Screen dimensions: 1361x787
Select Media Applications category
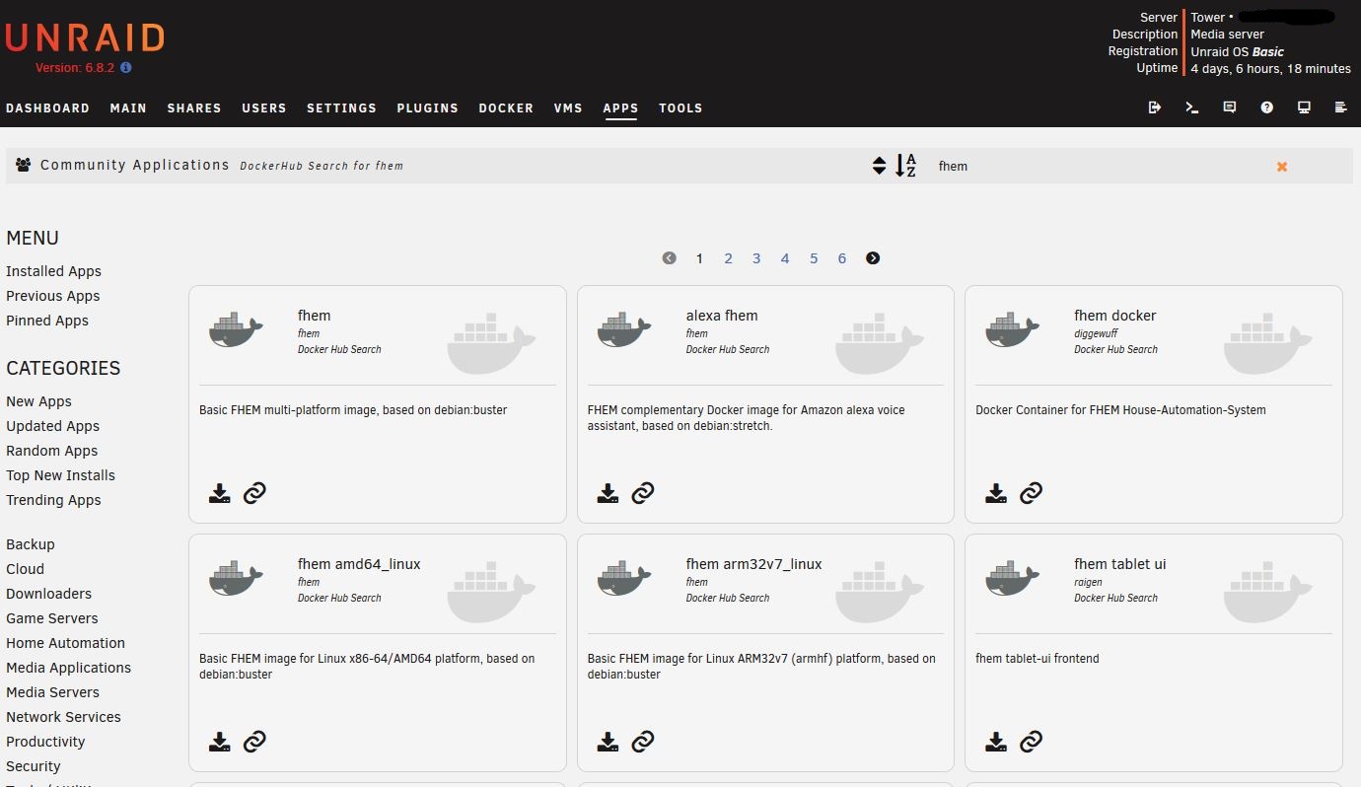point(68,668)
